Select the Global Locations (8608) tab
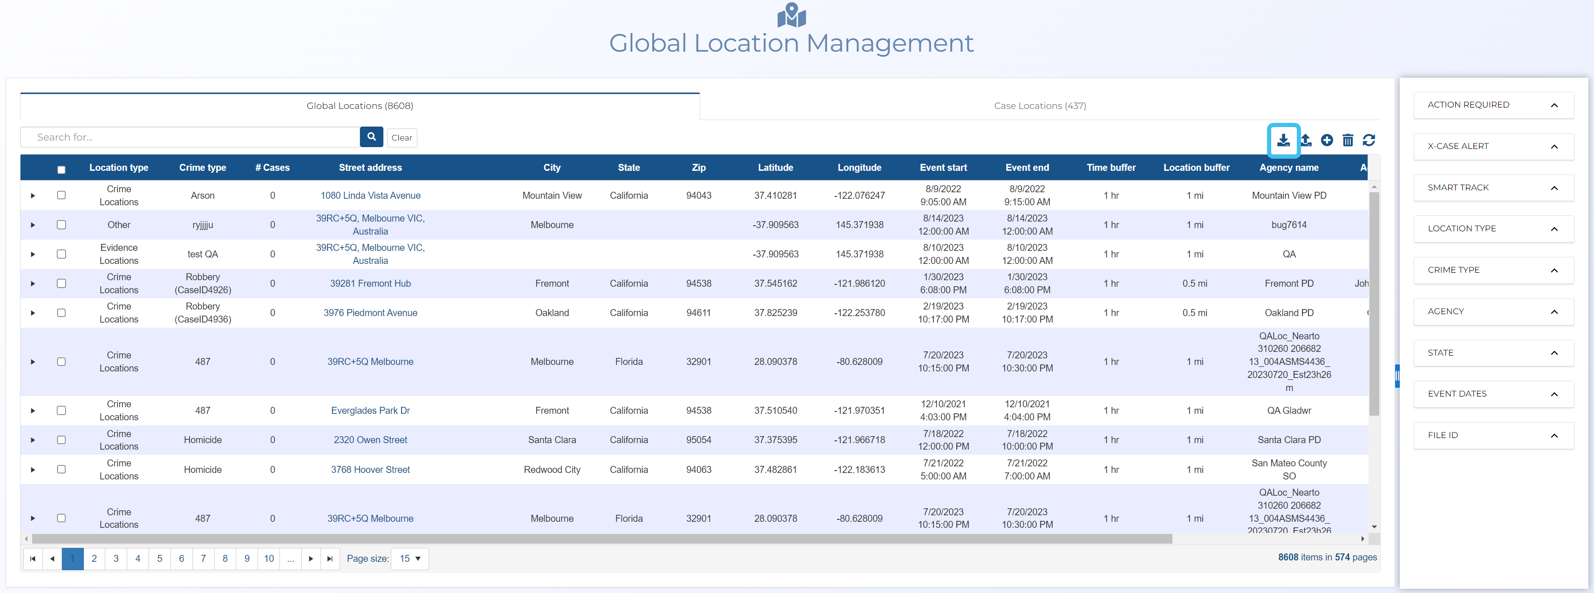 pos(360,106)
